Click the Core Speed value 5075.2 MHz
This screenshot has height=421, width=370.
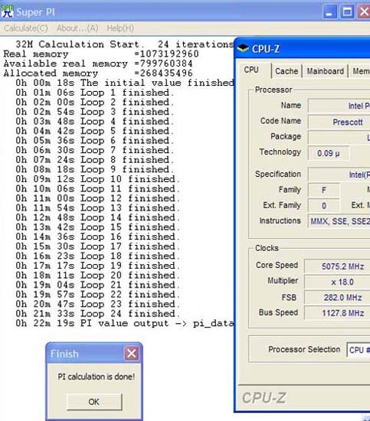click(337, 266)
